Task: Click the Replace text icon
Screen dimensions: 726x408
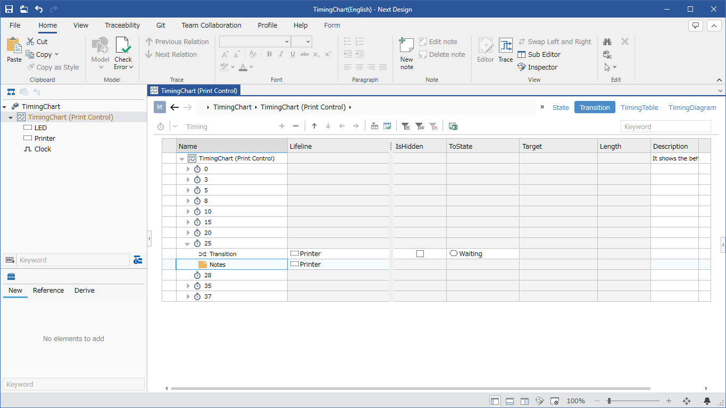Action: click(x=607, y=54)
